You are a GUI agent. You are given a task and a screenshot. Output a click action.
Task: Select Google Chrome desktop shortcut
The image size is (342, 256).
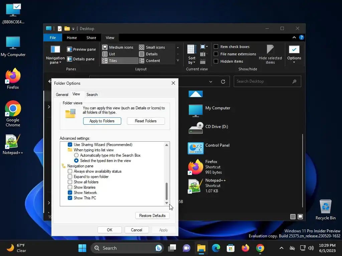click(13, 114)
